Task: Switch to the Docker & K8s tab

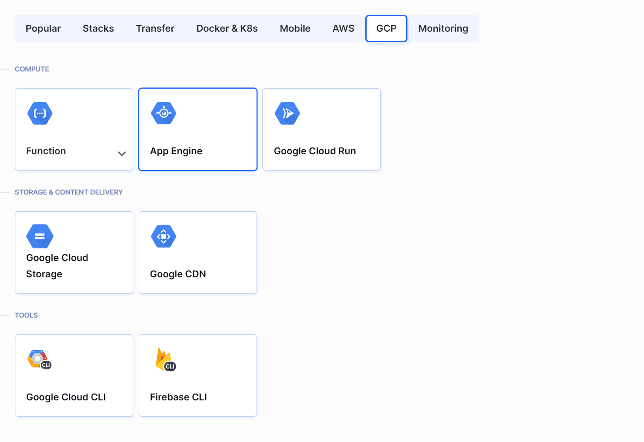Action: click(227, 28)
